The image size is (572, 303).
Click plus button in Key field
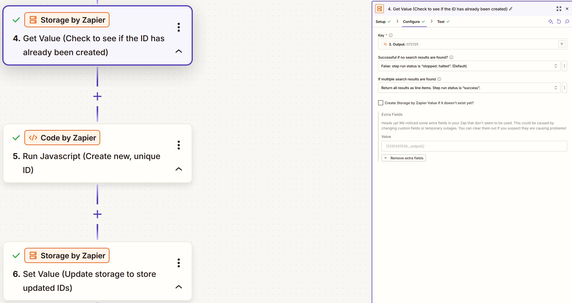[562, 44]
